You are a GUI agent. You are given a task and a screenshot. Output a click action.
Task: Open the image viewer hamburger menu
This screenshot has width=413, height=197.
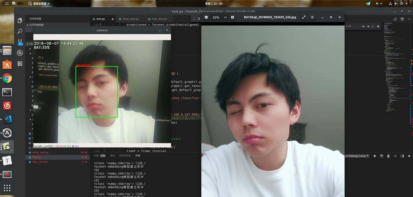pyautogui.click(x=312, y=17)
